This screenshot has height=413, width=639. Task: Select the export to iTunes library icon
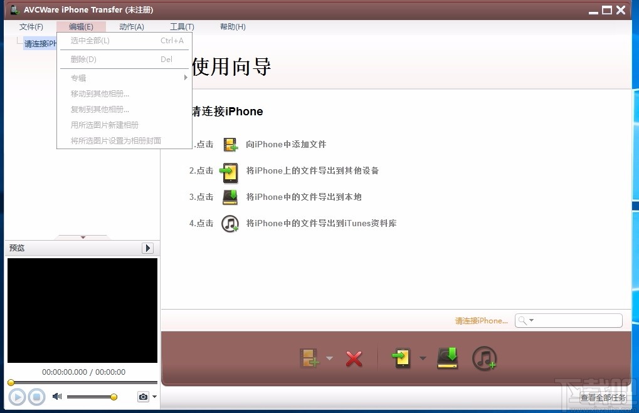tap(484, 359)
